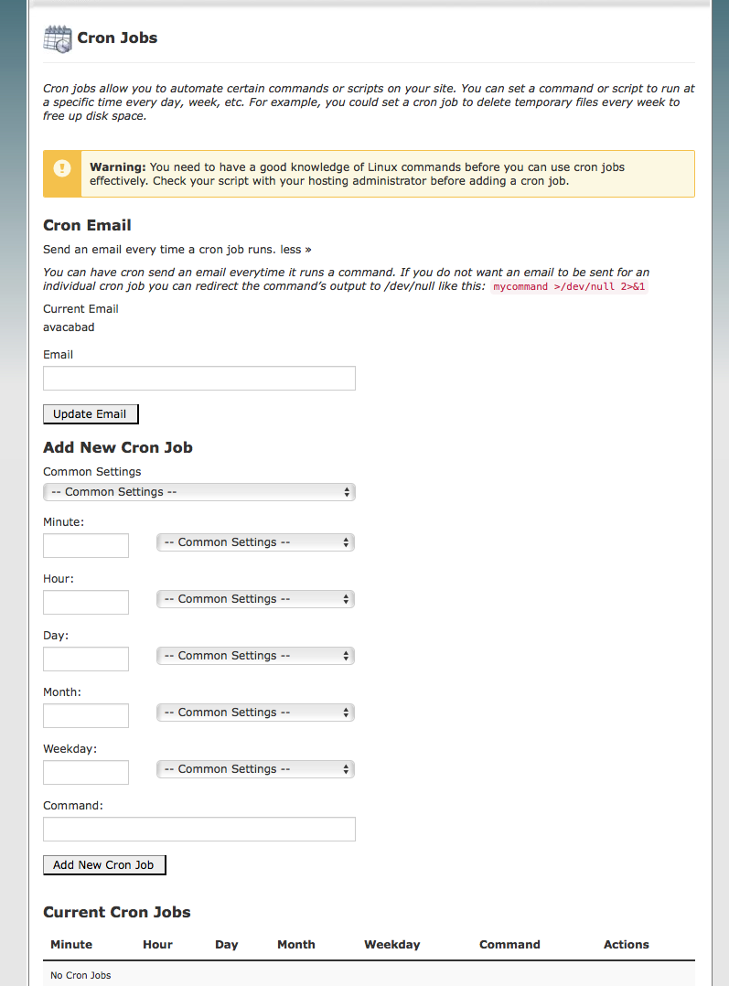Open the Month Common Settings dropdown
The height and width of the screenshot is (986, 729).
(x=255, y=713)
